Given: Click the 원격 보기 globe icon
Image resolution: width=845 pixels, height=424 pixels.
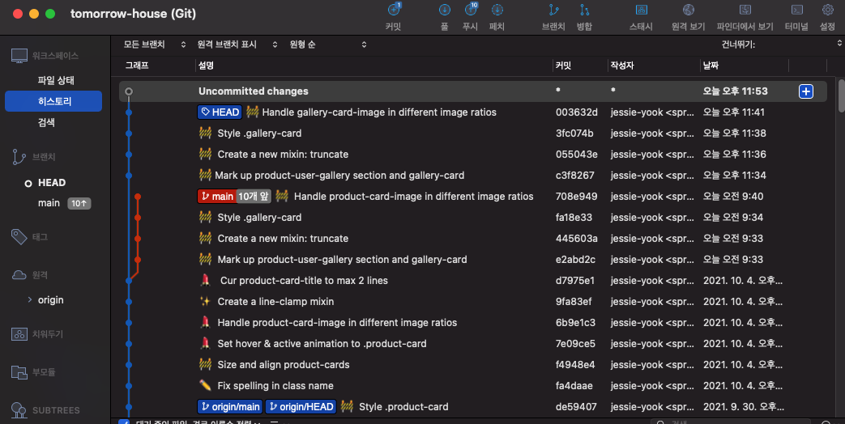Looking at the screenshot, I should click(688, 11).
